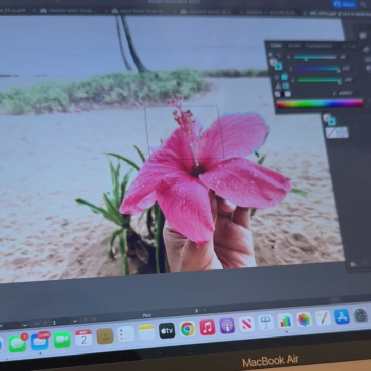Select the cyan stroke box in Color panel
This screenshot has height=371, width=371.
pyautogui.click(x=278, y=66)
